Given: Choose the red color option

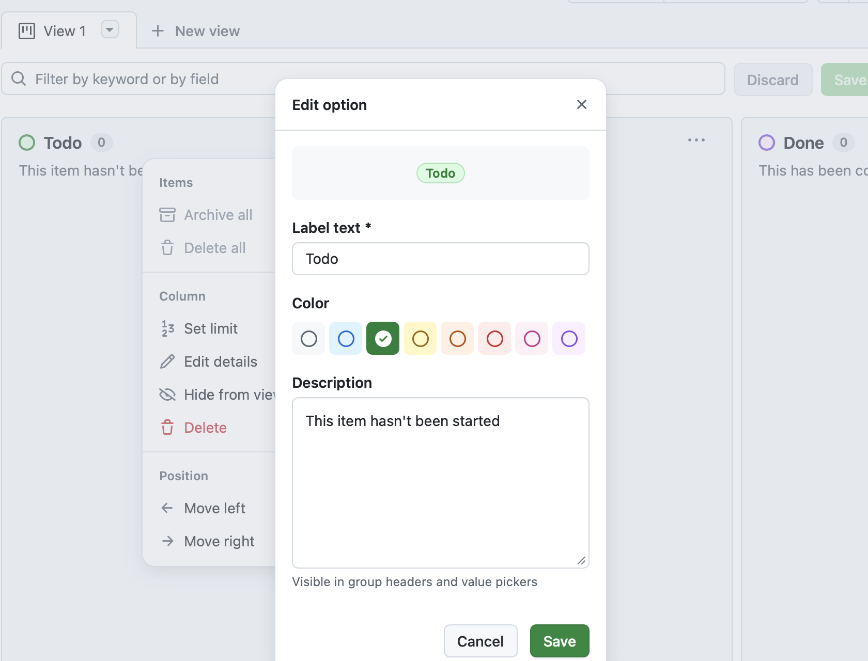Looking at the screenshot, I should (494, 339).
